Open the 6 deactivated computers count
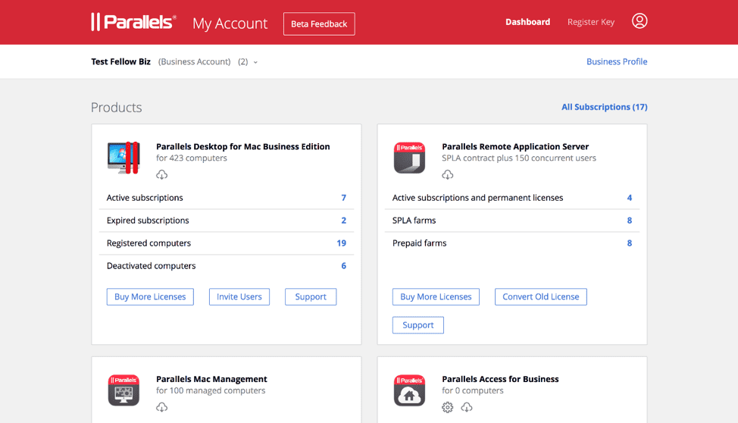Screen dimensions: 738x423 coord(343,265)
